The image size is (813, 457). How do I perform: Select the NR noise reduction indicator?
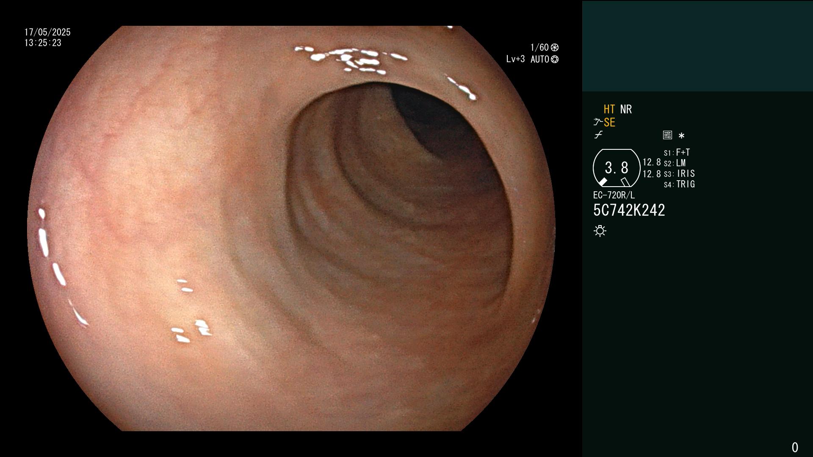click(626, 109)
